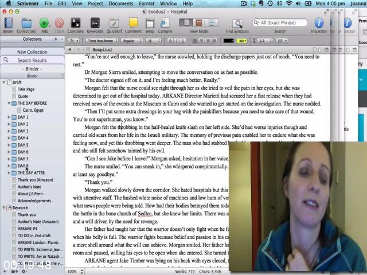Select the New Collection tab

32,52
